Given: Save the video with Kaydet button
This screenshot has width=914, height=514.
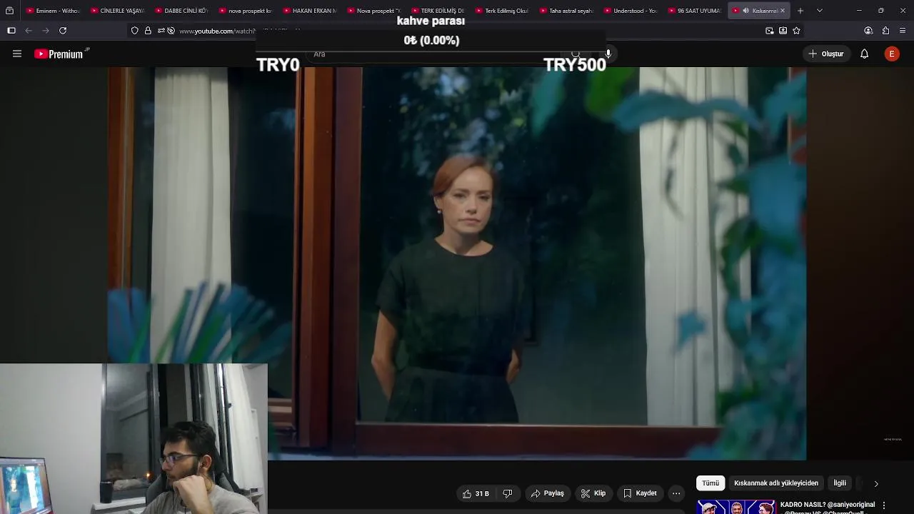Looking at the screenshot, I should pyautogui.click(x=640, y=493).
